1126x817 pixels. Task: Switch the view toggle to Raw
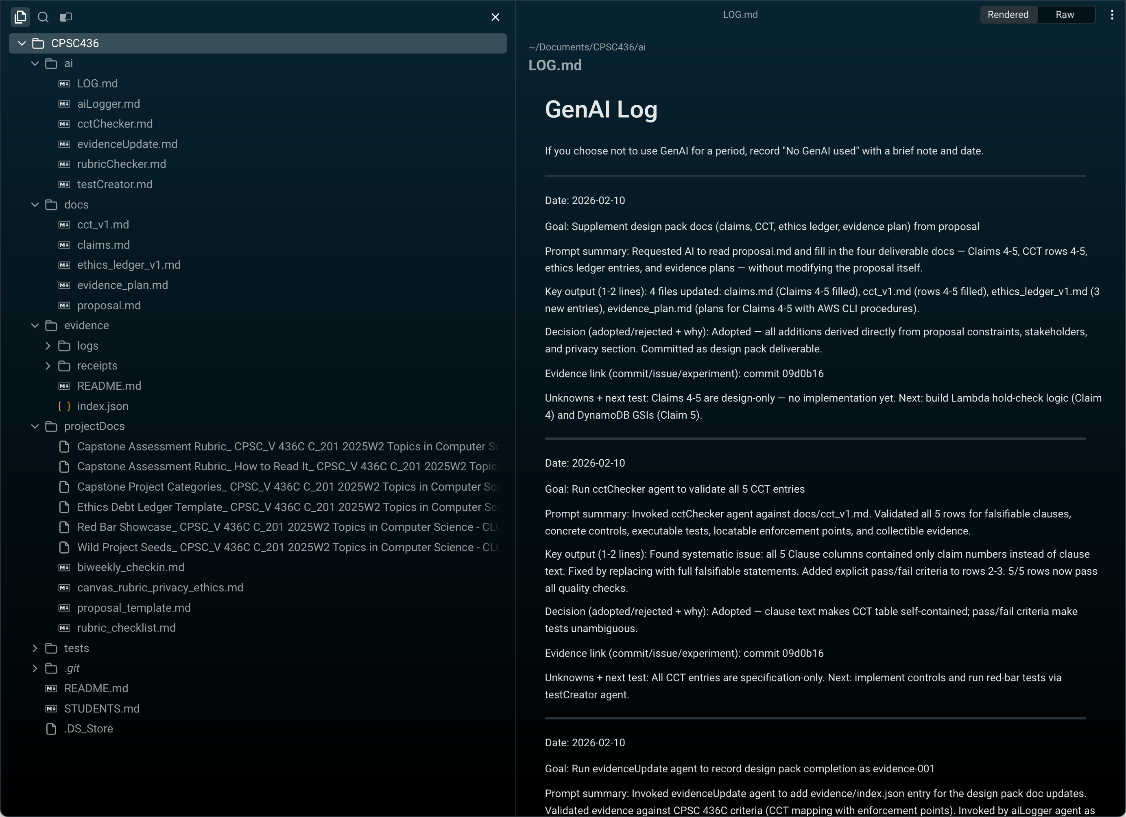1065,14
